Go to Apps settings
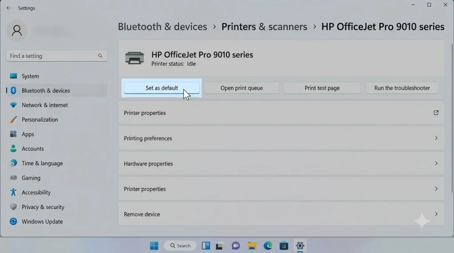The image size is (454, 253). [57, 134]
